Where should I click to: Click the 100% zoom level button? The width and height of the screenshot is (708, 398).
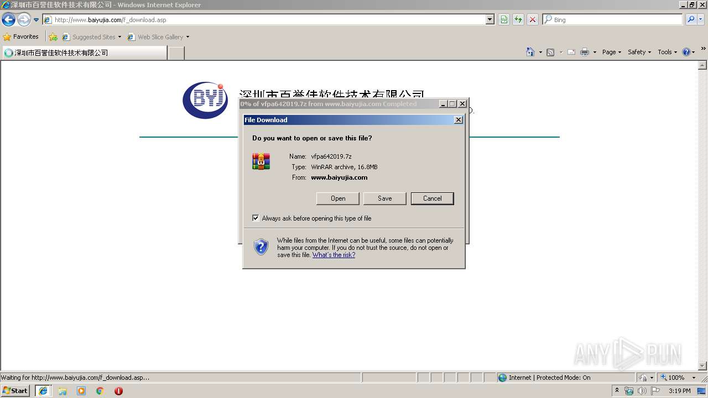tap(672, 378)
